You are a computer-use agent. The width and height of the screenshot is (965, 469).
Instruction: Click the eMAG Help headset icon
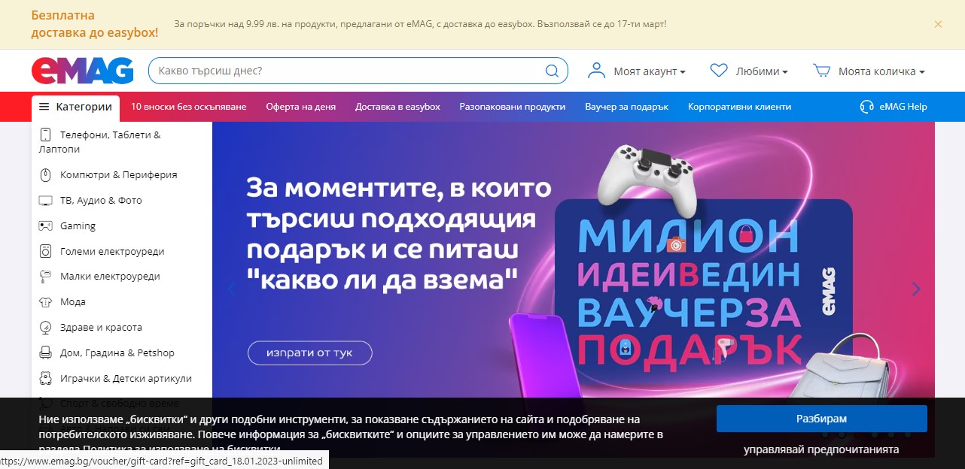pyautogui.click(x=866, y=106)
